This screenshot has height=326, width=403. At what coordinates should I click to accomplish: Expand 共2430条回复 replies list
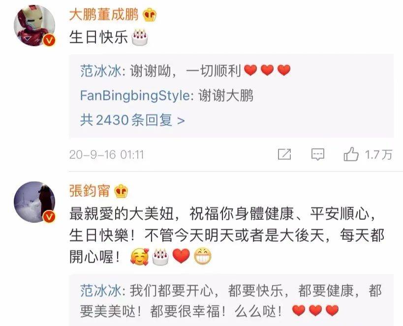[132, 120]
